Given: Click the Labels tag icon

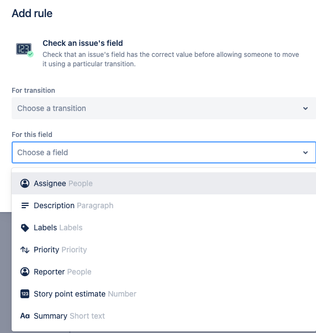Looking at the screenshot, I should 25,228.
